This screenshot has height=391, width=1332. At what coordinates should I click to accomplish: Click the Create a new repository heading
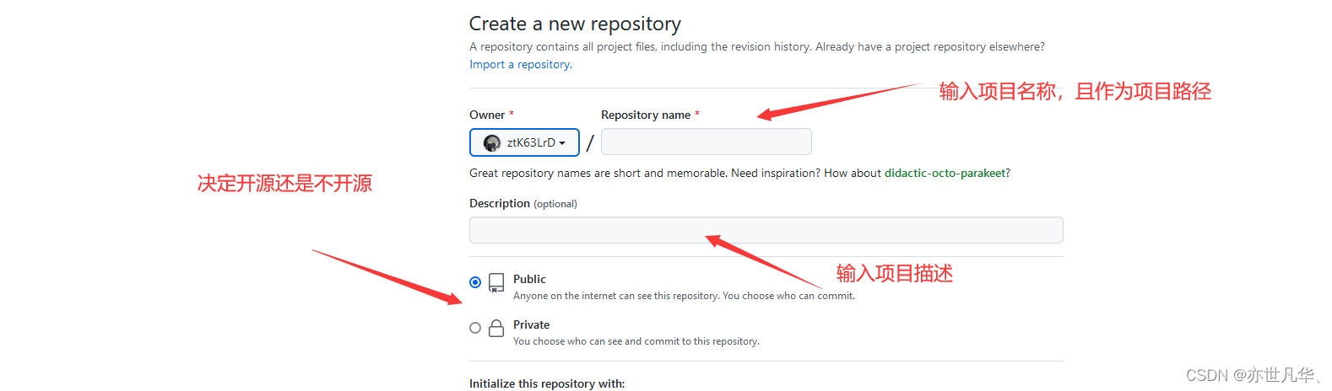[575, 24]
